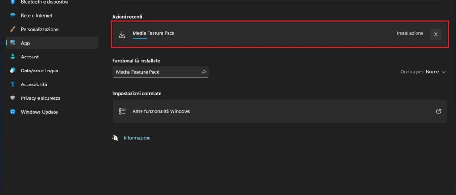Select the Rete e Internet Wi-Fi icon

pos(13,15)
